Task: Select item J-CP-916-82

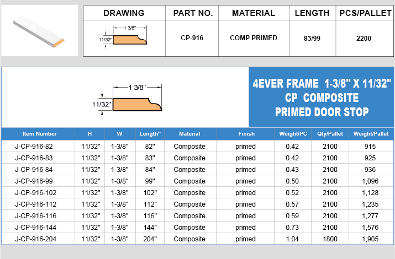Action: [34, 147]
